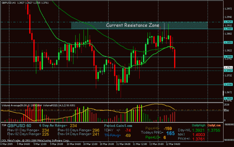Click the 'Pips<LO' label
Screen dimensions: 234x147
tap(153, 137)
